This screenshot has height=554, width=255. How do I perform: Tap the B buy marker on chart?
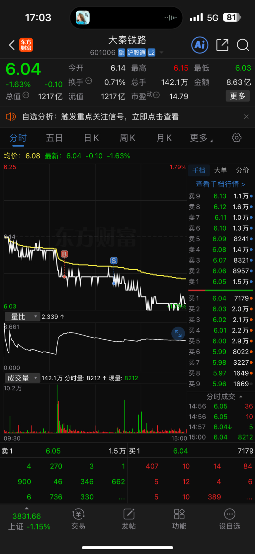(x=64, y=254)
